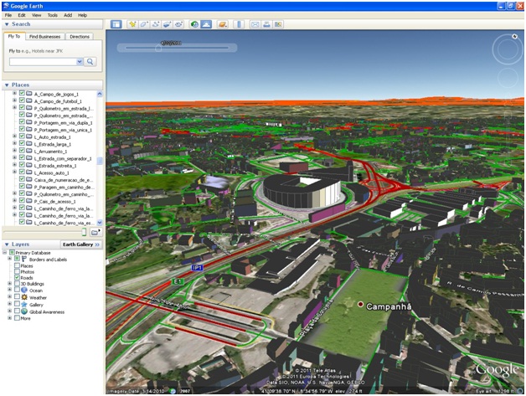
Task: Click the email envelope toolbar icon
Action: click(x=255, y=24)
